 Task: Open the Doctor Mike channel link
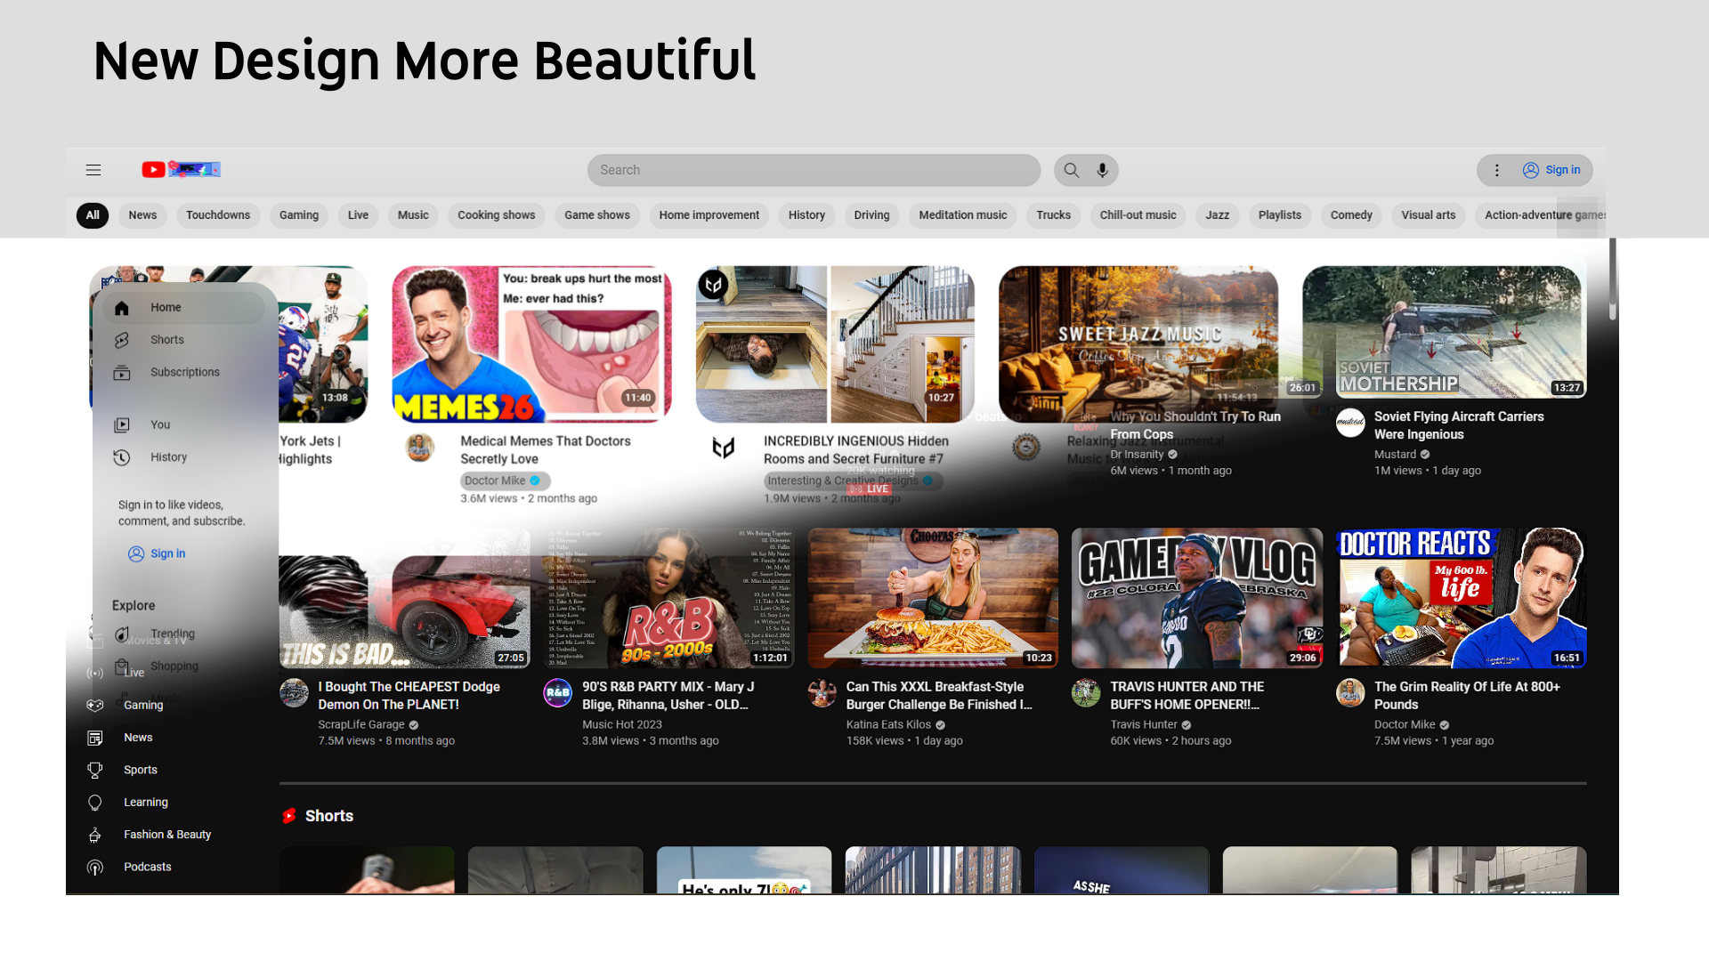pyautogui.click(x=495, y=480)
